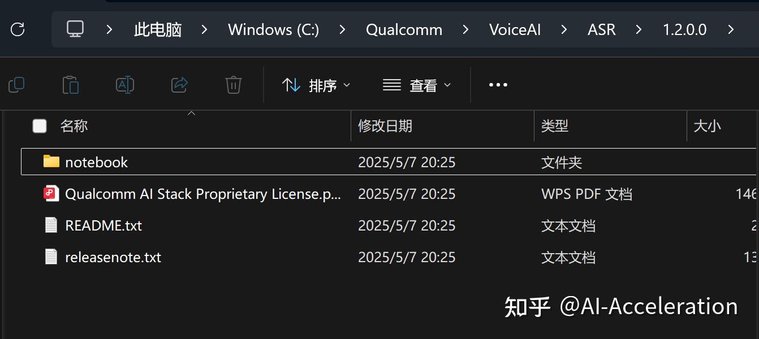This screenshot has width=759, height=339.
Task: Select the README.txt file row checkbox
Action: click(40, 225)
